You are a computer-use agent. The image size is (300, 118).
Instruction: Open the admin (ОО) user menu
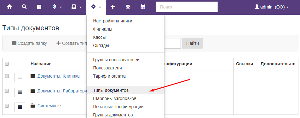[272, 7]
